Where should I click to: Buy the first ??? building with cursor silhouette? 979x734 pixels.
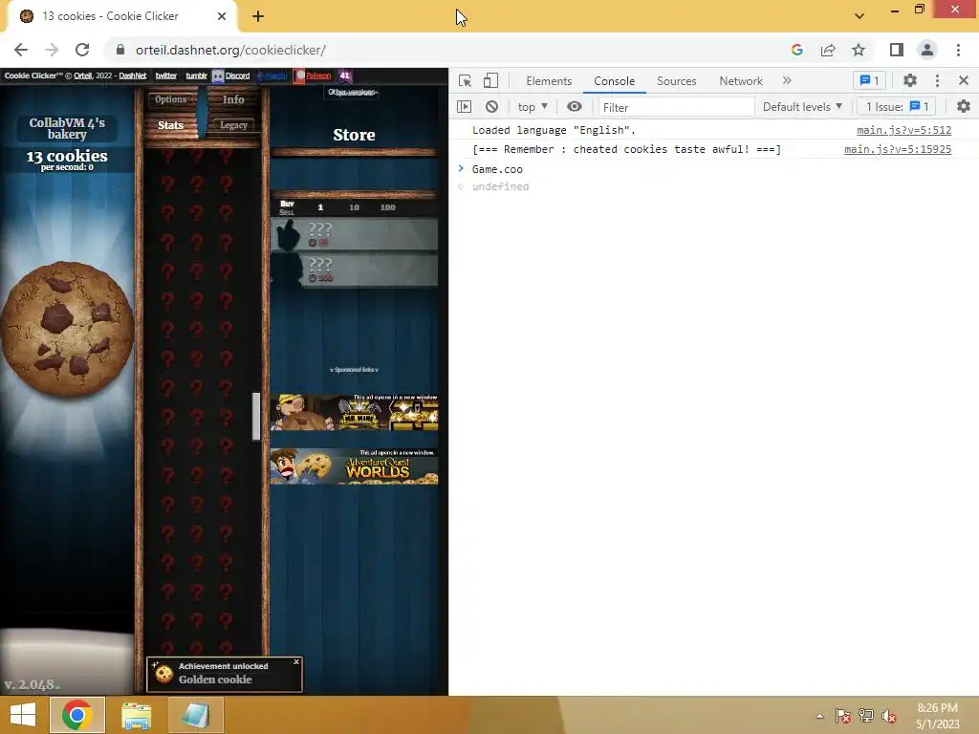click(x=355, y=235)
